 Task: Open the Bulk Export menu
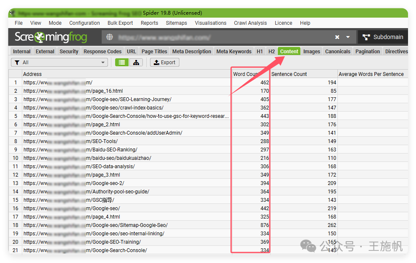120,23
